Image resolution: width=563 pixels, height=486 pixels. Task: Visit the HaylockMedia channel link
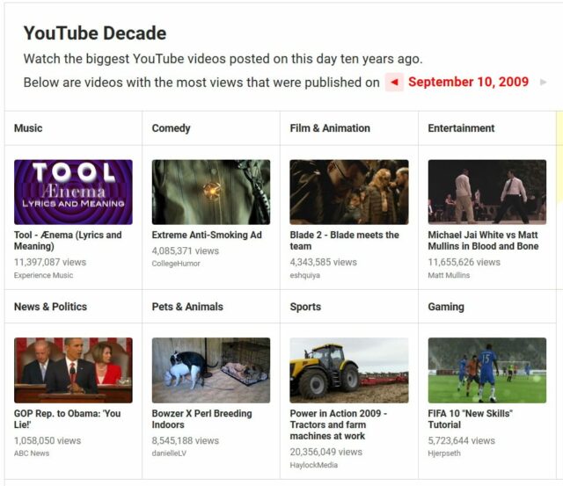click(314, 466)
